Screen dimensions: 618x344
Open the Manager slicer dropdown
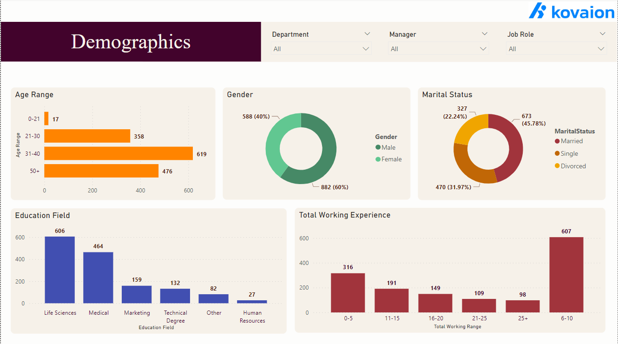pos(485,33)
